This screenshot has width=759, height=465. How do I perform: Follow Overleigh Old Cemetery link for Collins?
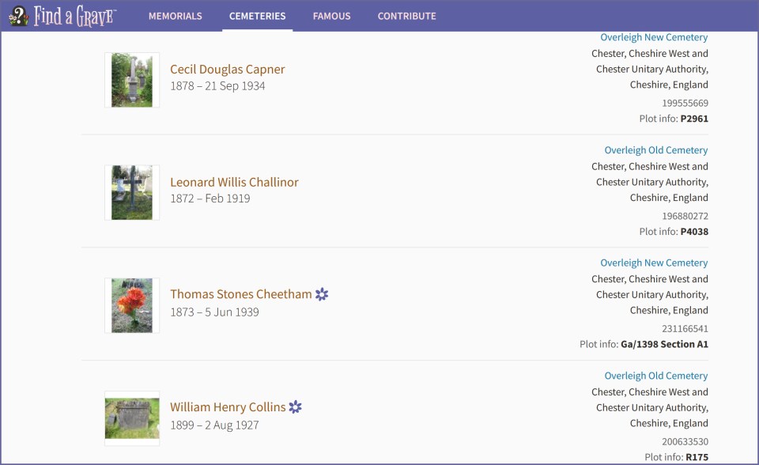(x=655, y=376)
